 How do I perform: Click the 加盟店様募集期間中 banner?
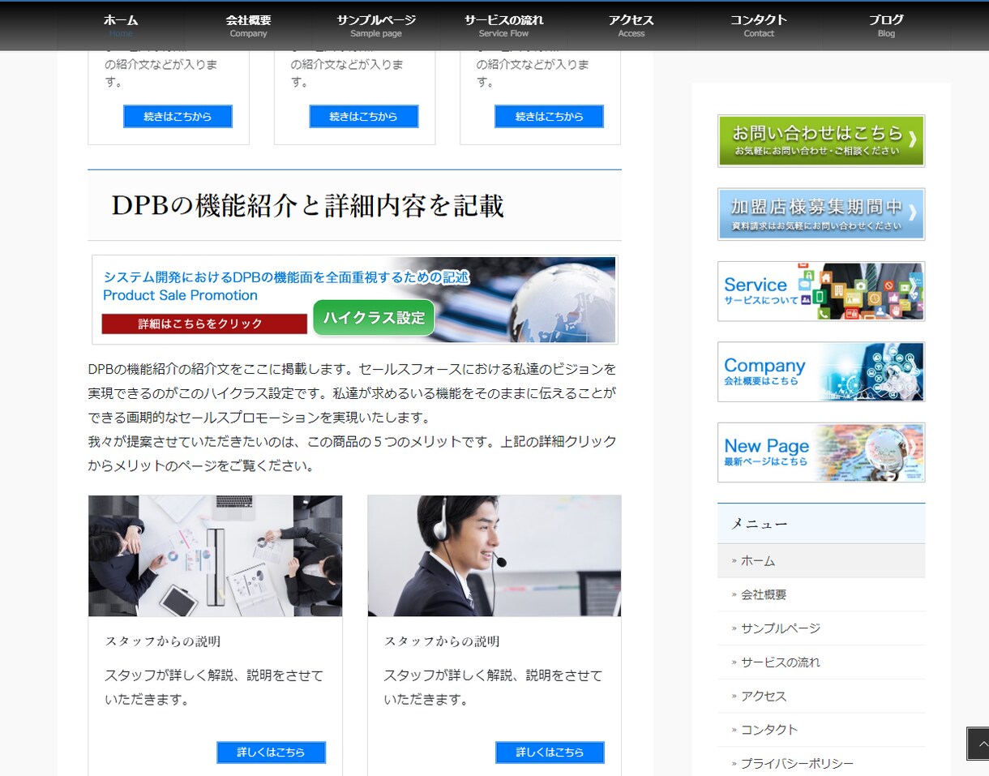click(x=821, y=214)
